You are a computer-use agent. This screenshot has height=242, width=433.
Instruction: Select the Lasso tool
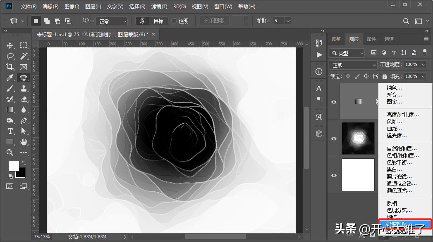point(10,56)
